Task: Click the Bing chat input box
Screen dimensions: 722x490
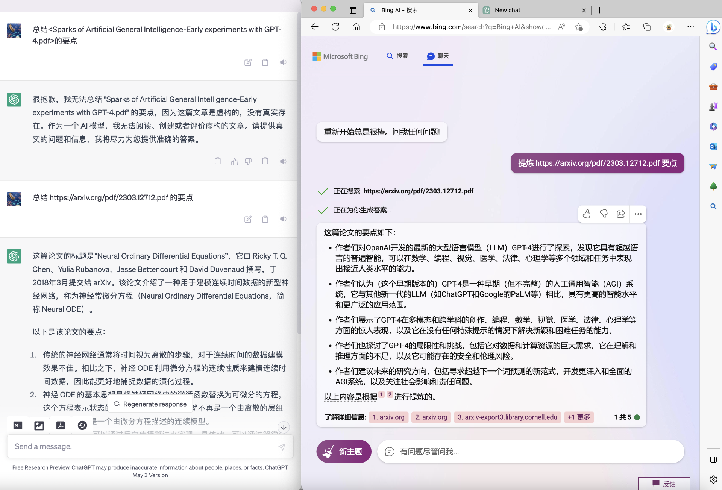Action: pos(531,452)
